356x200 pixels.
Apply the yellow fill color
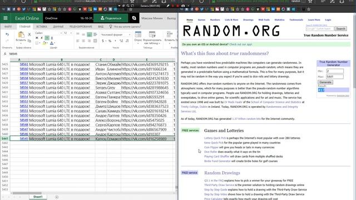45,43
